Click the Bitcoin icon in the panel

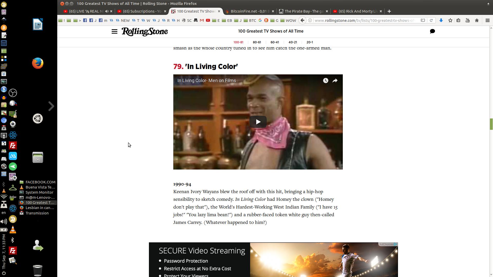coord(4,28)
